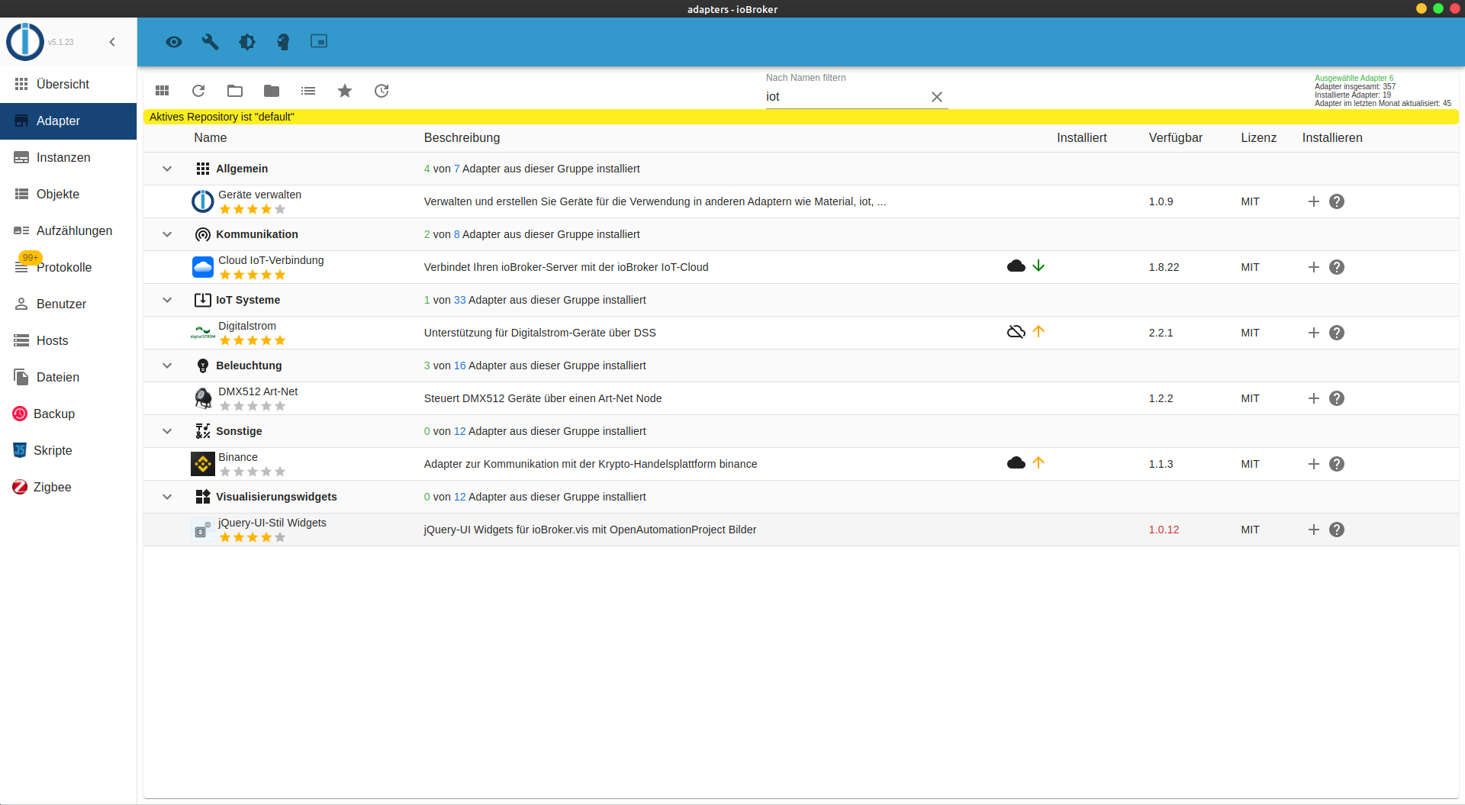
Task: Toggle the category list view icon
Action: point(308,91)
